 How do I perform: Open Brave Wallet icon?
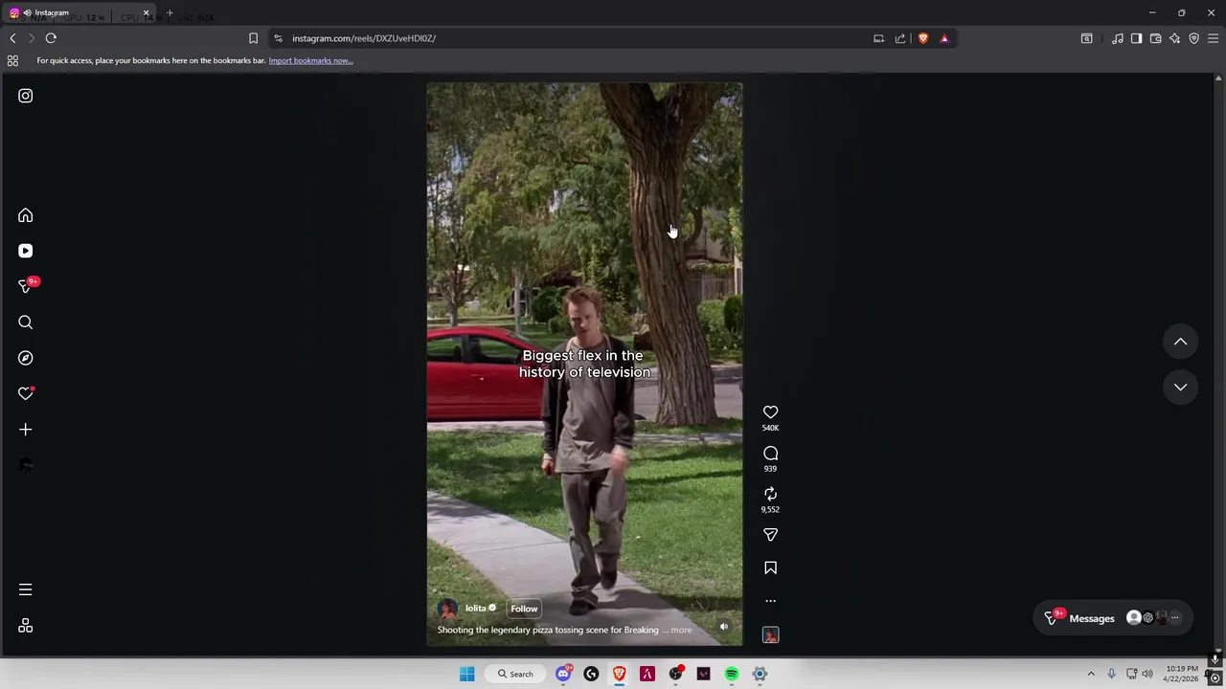[1155, 38]
